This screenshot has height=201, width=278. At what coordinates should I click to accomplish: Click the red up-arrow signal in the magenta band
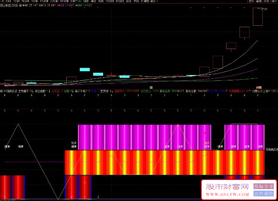(205, 134)
